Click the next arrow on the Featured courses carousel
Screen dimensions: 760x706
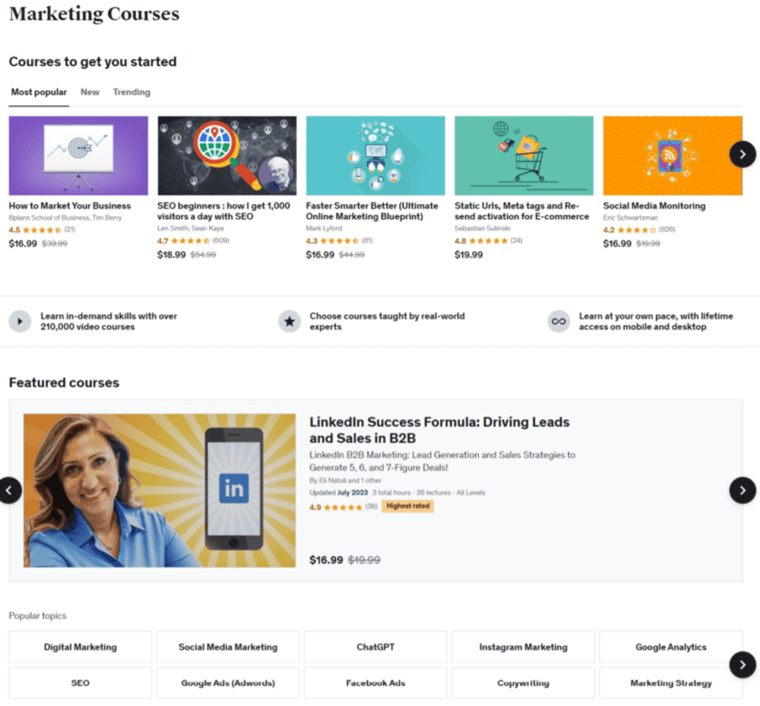(x=743, y=490)
